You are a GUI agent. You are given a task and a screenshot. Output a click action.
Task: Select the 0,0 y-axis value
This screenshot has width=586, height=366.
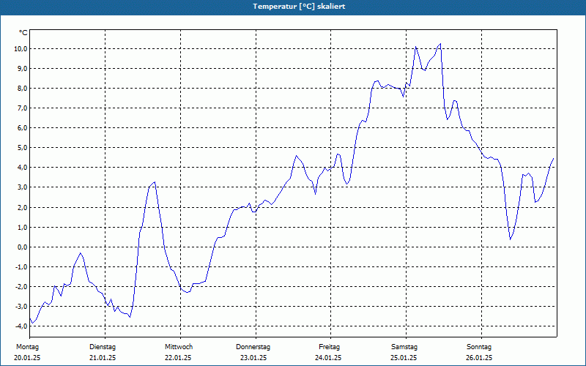click(21, 247)
